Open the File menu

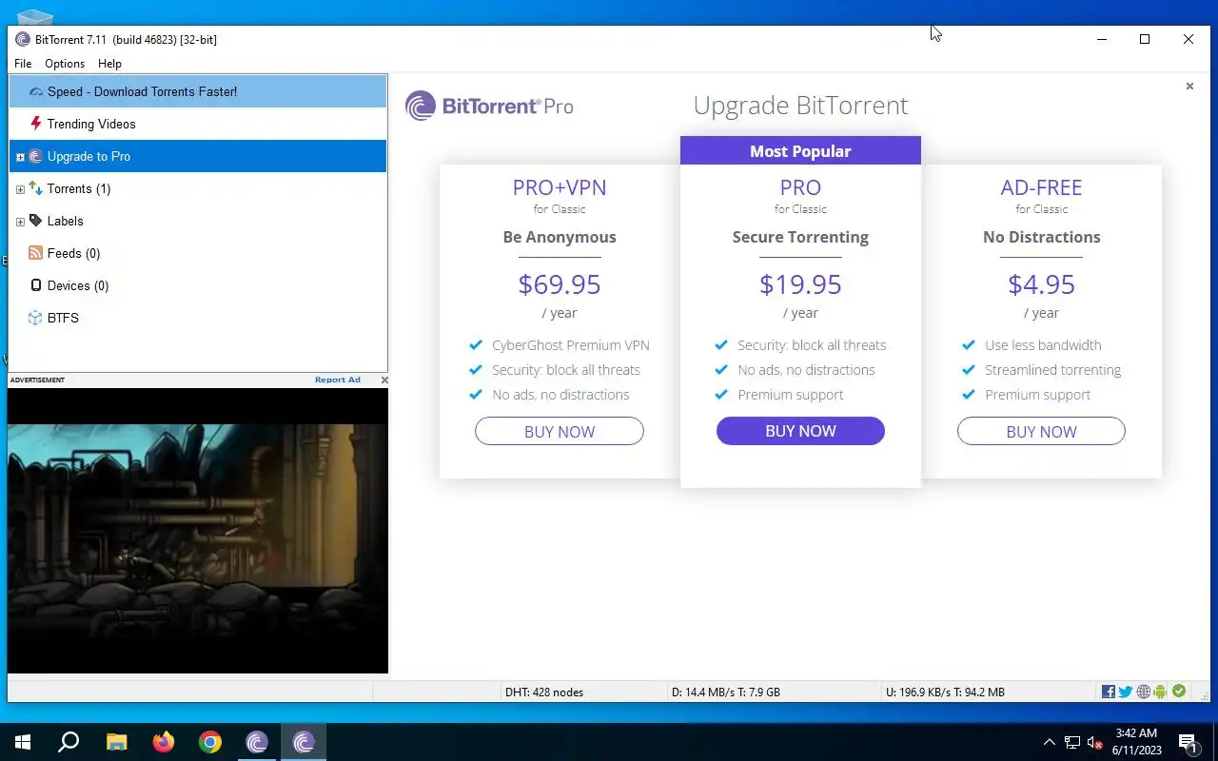click(23, 64)
